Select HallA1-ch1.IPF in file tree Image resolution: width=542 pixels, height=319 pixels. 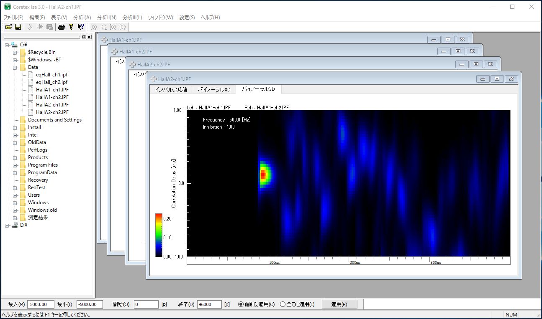[52, 90]
